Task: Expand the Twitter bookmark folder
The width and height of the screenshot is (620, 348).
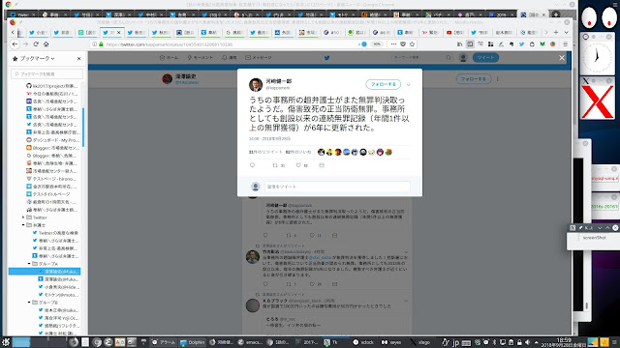Action: 23,217
